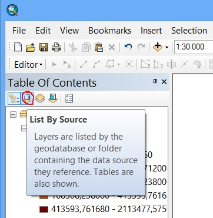Select List By Source icon circled in red

(x=27, y=98)
